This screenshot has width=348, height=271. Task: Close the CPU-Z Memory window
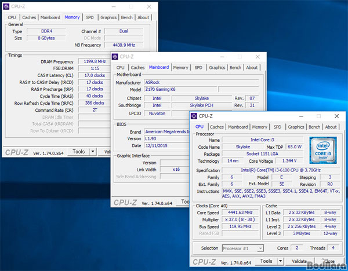149,6
